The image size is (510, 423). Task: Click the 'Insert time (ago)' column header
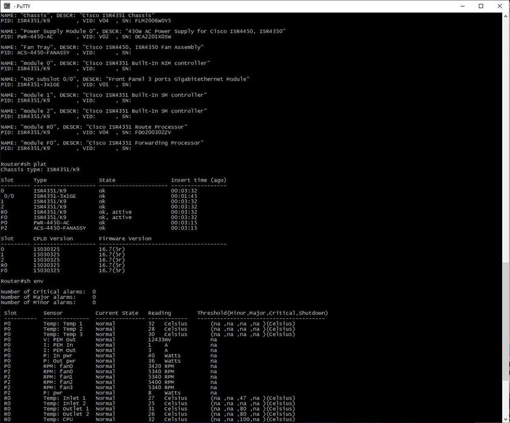tap(199, 180)
